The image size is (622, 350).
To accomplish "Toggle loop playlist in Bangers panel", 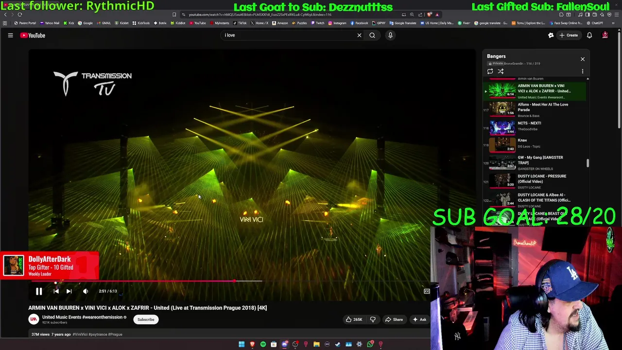I will point(490,71).
